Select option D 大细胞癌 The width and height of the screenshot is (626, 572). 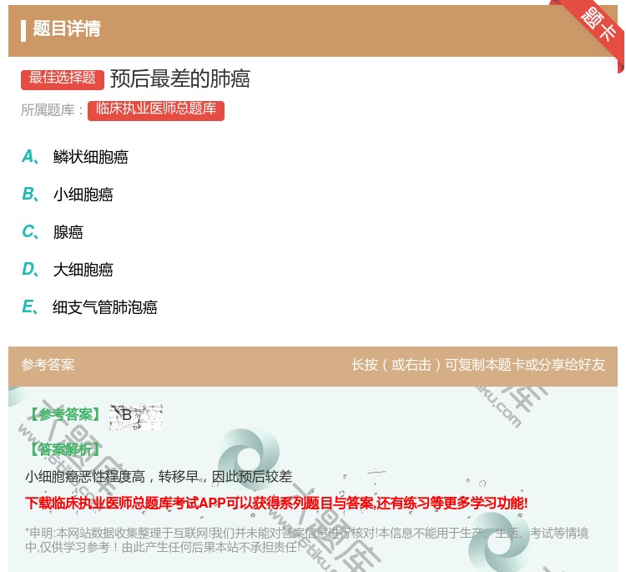[x=68, y=270]
